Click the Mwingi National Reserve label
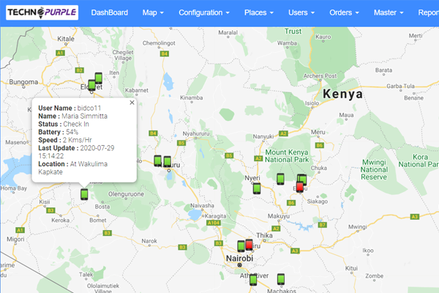 click(x=374, y=170)
